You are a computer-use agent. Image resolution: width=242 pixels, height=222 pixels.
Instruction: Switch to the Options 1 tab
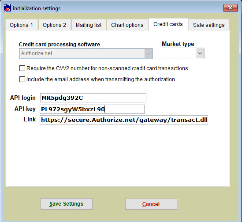tap(22, 25)
